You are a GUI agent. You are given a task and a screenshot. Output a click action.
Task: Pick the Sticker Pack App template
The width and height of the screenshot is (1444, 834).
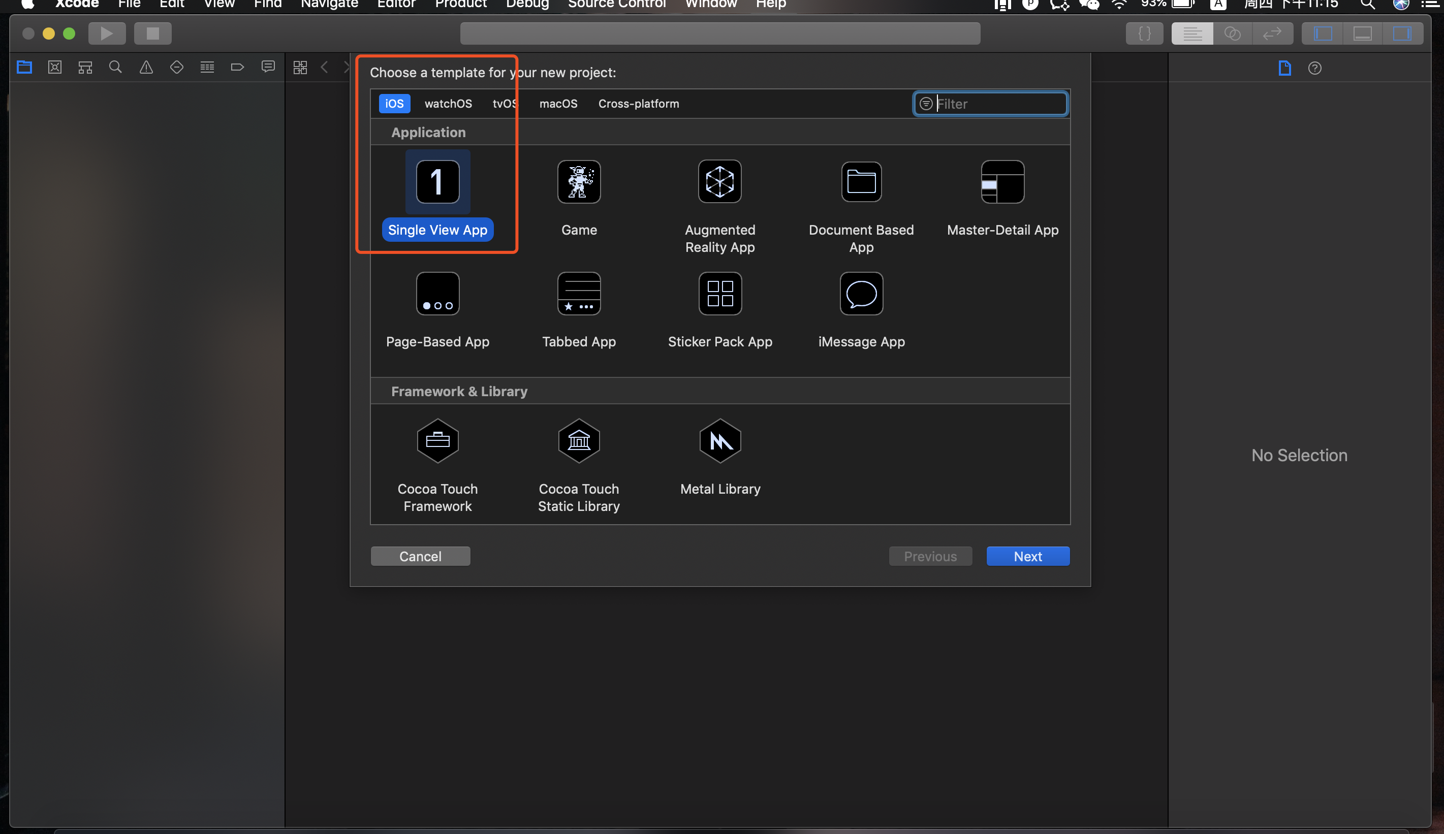coord(719,310)
